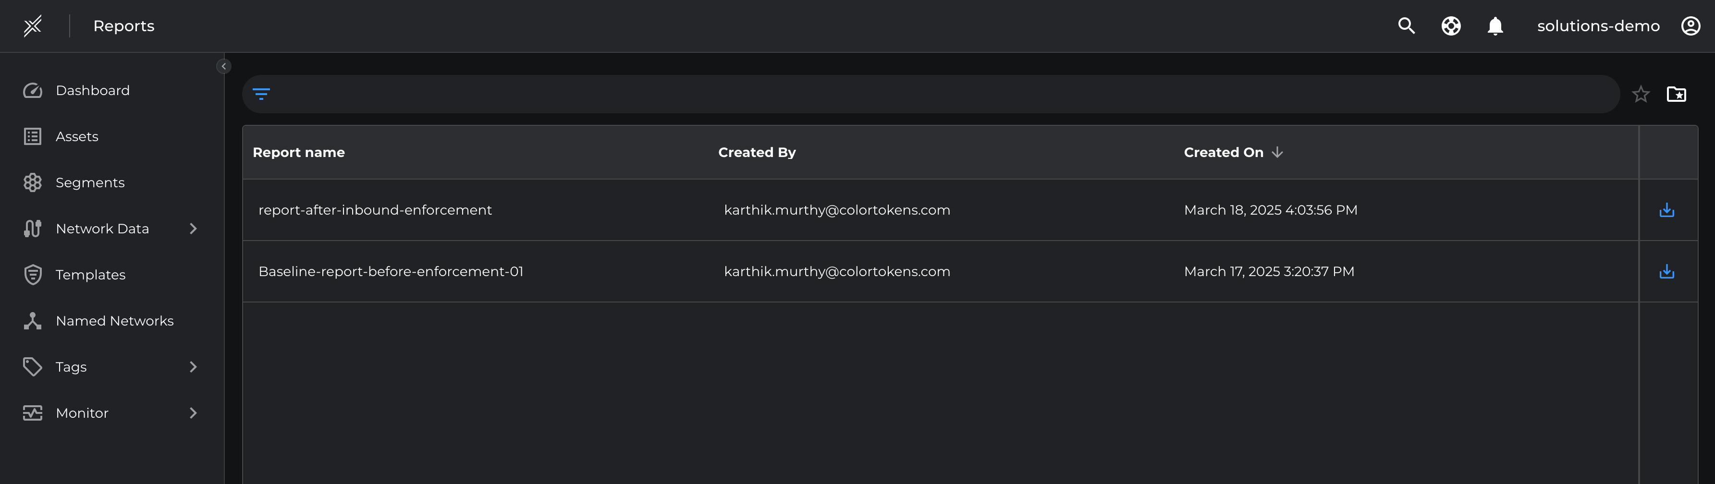
Task: Open saved filters folder icon
Action: coord(1676,95)
